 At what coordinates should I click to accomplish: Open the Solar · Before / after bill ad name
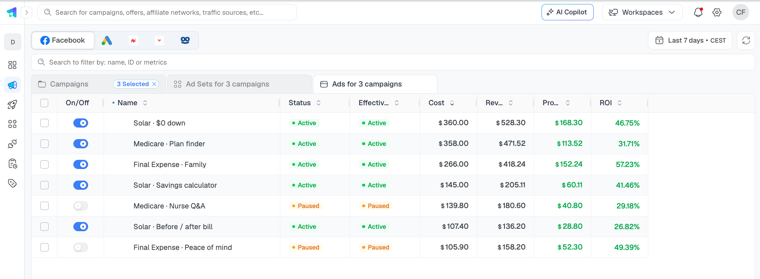(173, 227)
